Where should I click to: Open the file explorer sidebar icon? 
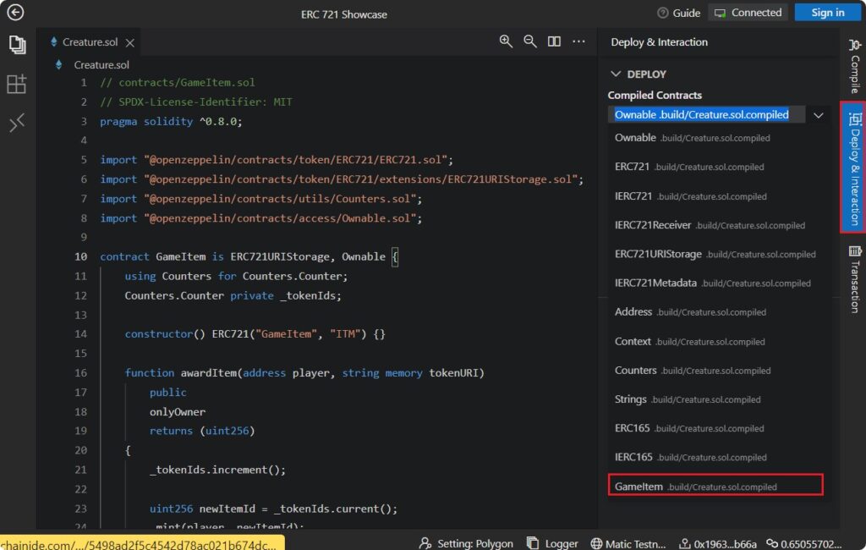pos(16,44)
